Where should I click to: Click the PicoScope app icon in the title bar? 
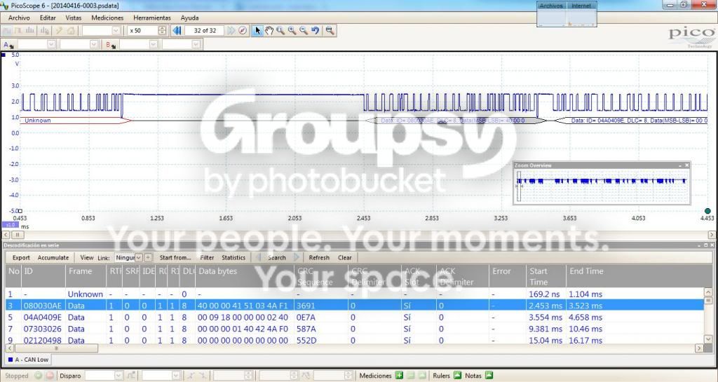[5, 6]
